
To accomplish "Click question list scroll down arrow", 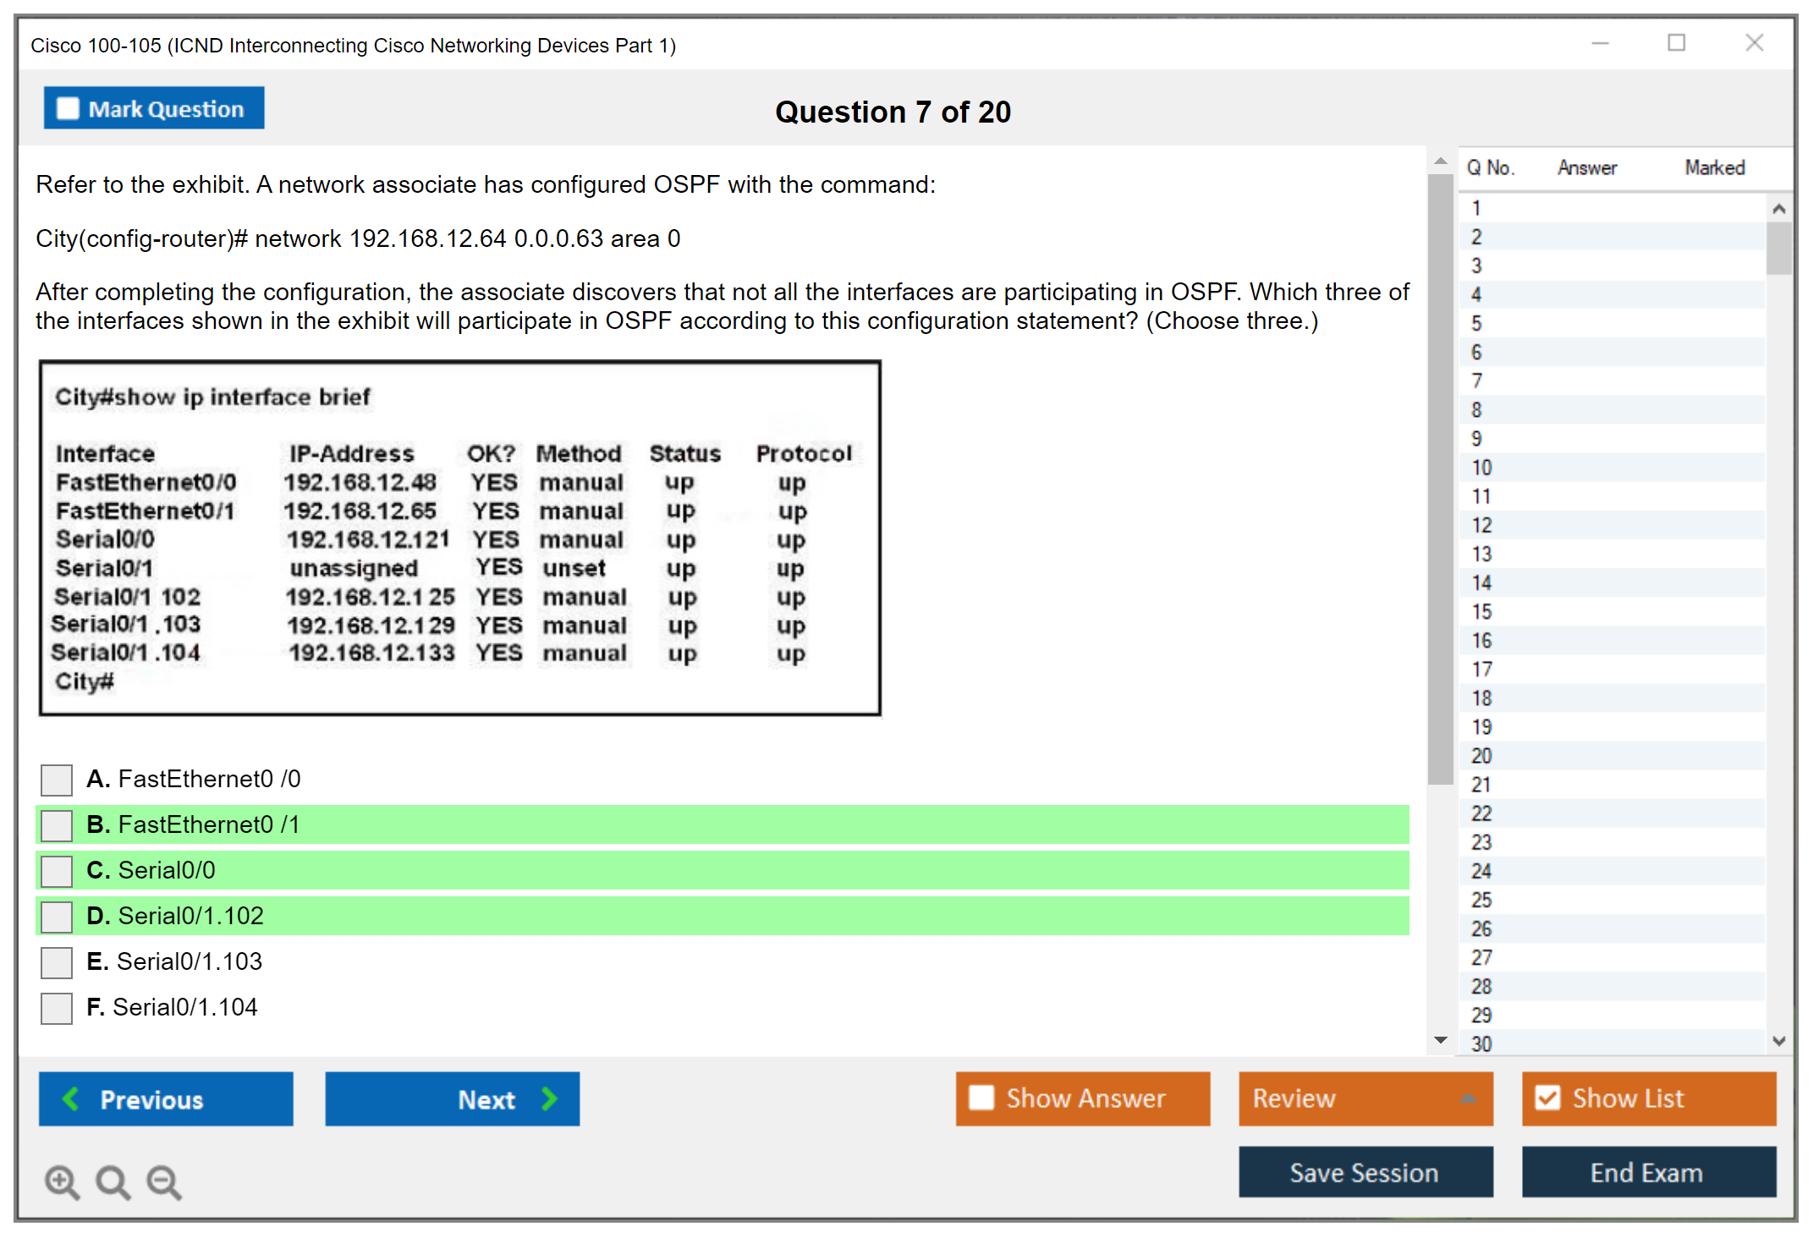I will click(x=1778, y=1041).
